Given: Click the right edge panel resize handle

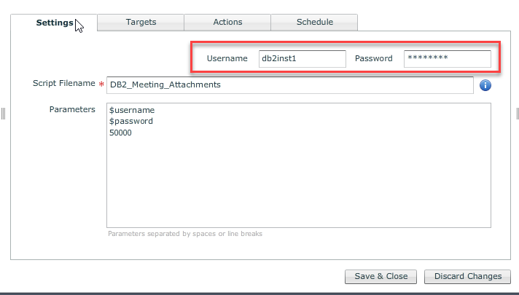Looking at the screenshot, I should [x=517, y=113].
